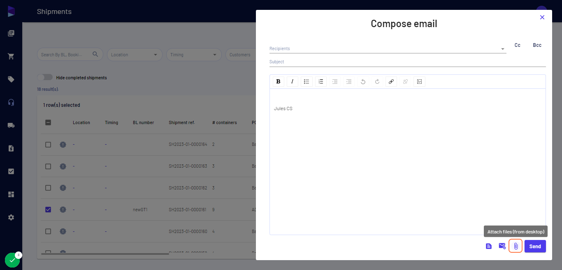562x270 pixels.
Task: Redo last edit in email editor
Action: pos(377,81)
